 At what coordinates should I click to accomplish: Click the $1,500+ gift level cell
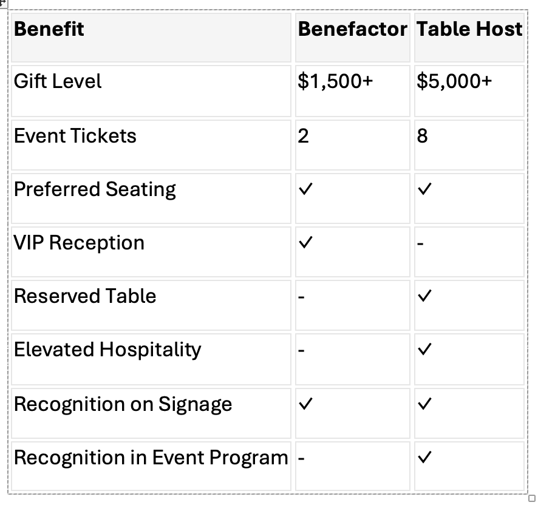coord(352,91)
